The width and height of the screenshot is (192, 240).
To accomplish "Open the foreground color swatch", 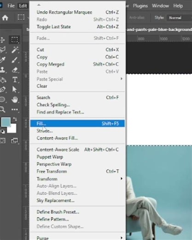I will click(x=6, y=122).
